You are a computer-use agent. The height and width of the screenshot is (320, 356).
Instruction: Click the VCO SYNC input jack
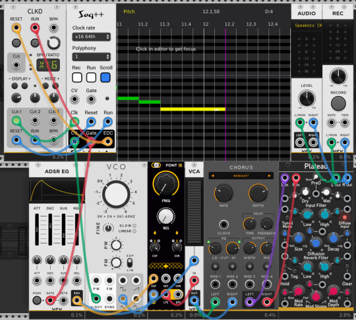coord(109,298)
